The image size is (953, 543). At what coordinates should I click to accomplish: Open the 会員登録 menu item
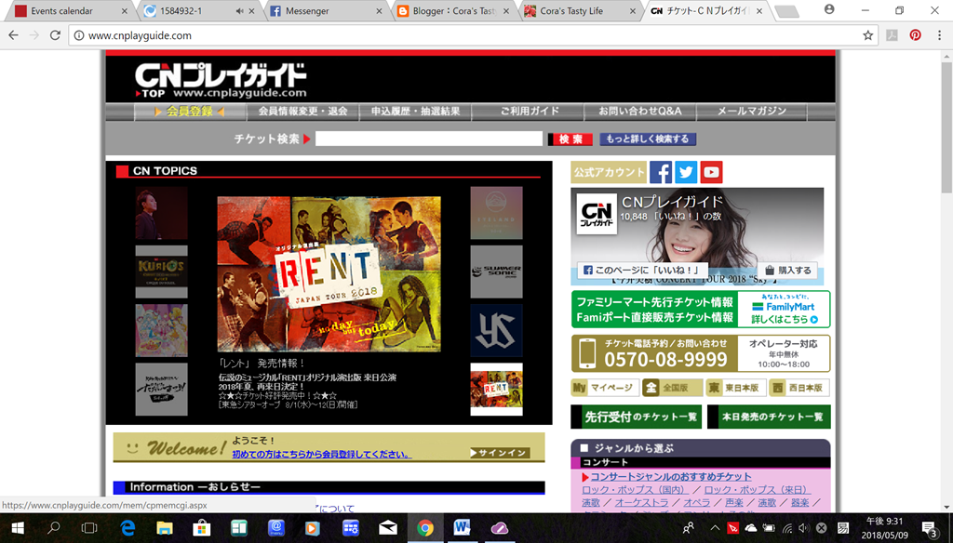pyautogui.click(x=190, y=112)
